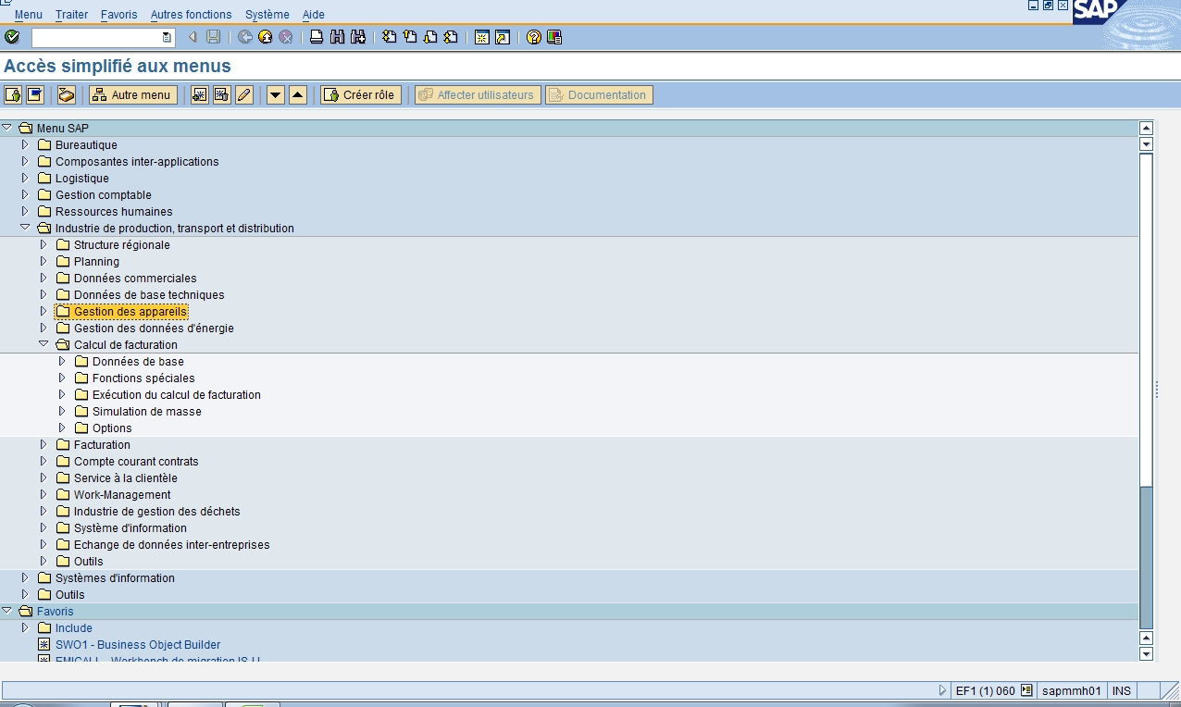Click the EF1 (1) 060 status text
This screenshot has height=707, width=1181.
(985, 690)
